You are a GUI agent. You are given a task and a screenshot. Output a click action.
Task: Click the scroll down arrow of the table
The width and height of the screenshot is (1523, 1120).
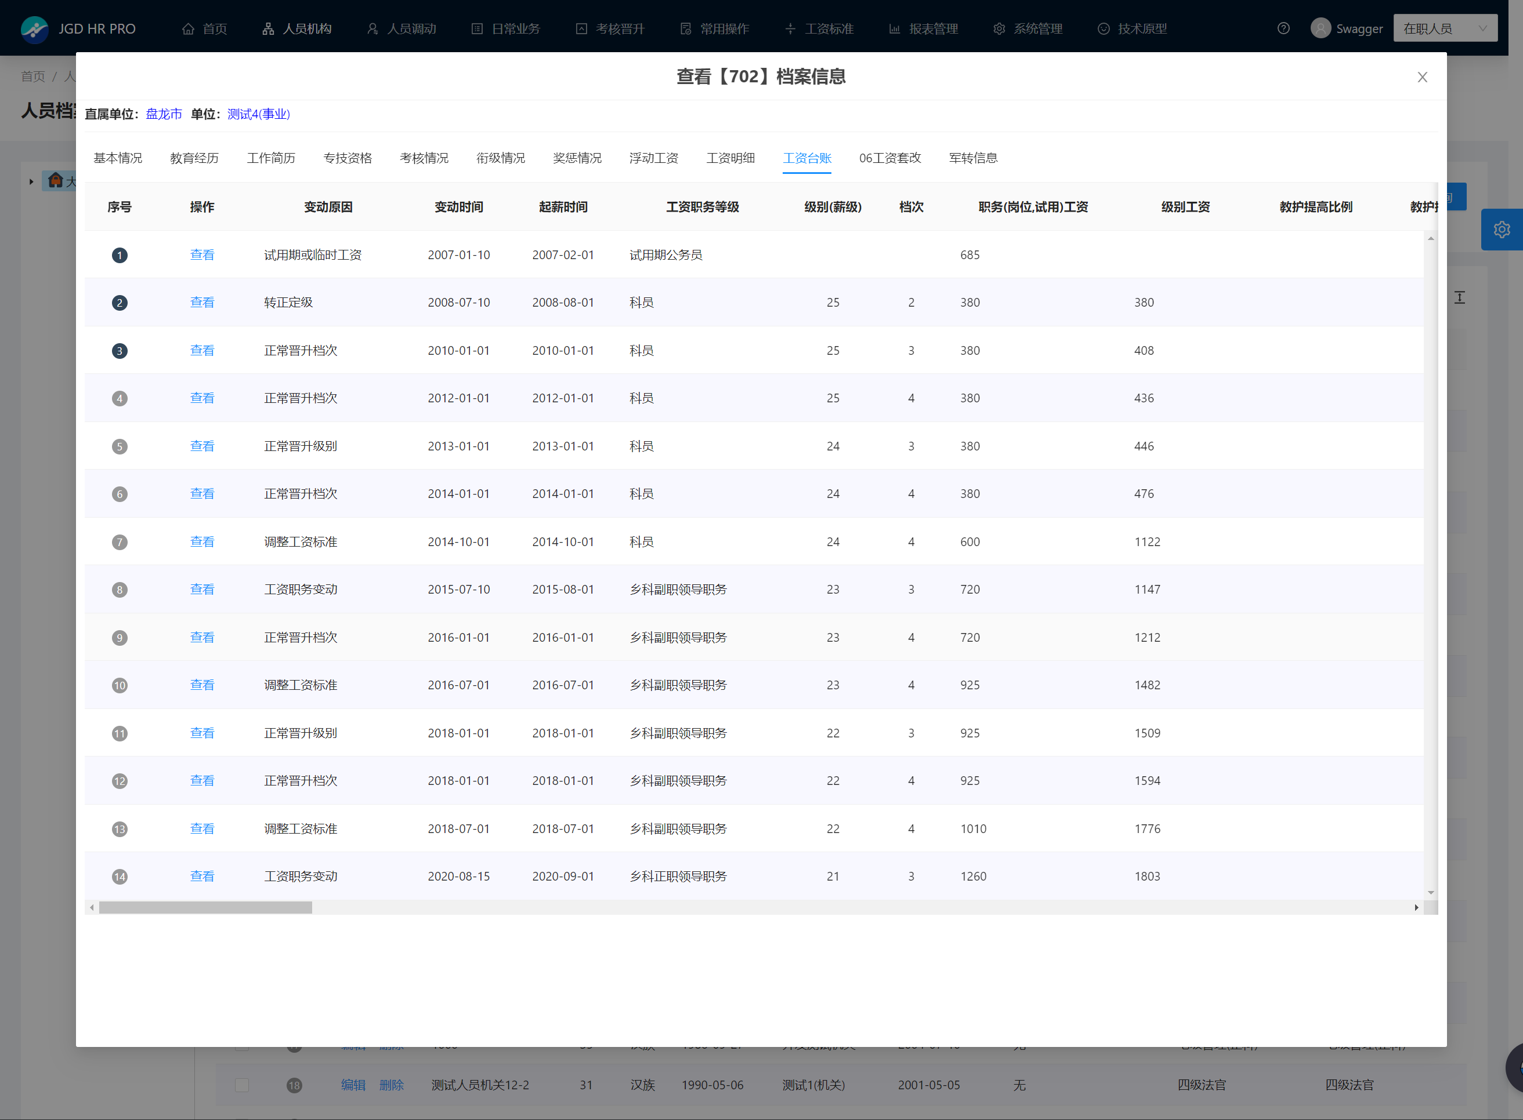point(1431,893)
